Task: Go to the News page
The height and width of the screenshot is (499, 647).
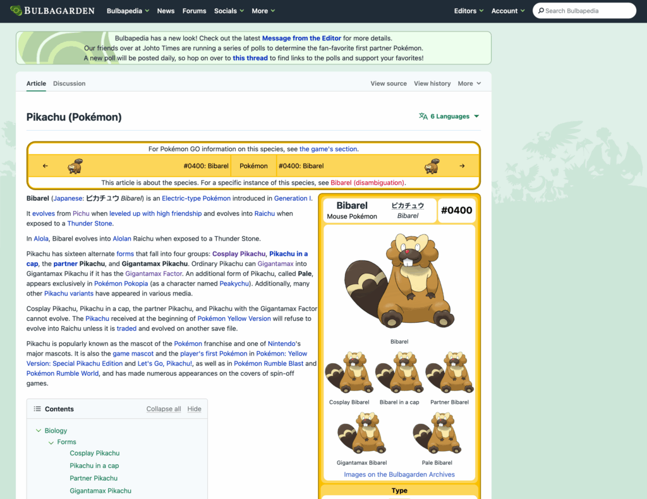Action: pyautogui.click(x=166, y=11)
